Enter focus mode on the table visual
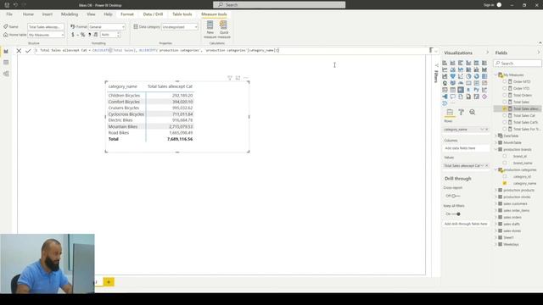 [238, 78]
